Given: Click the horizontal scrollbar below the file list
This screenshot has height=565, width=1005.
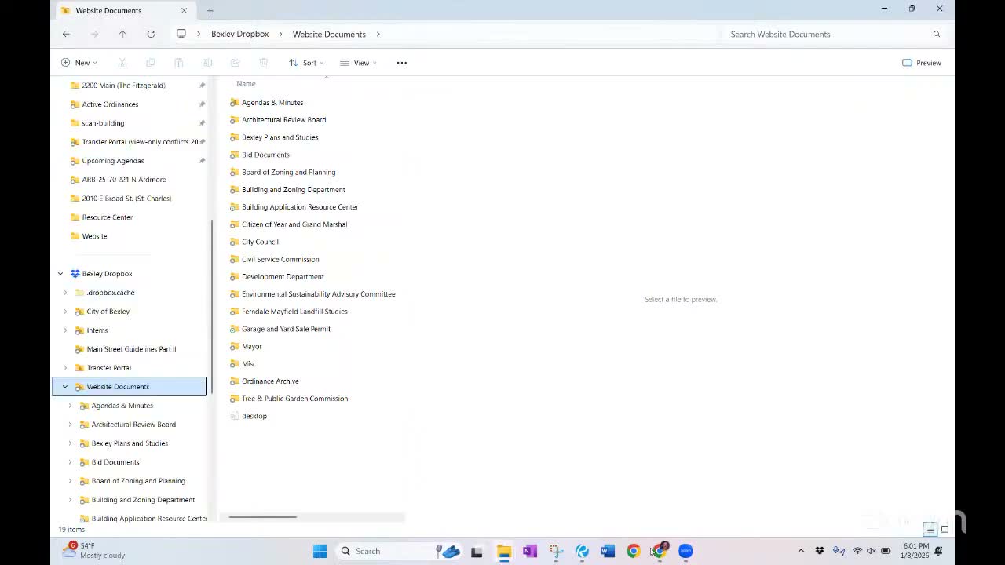Looking at the screenshot, I should 263,517.
